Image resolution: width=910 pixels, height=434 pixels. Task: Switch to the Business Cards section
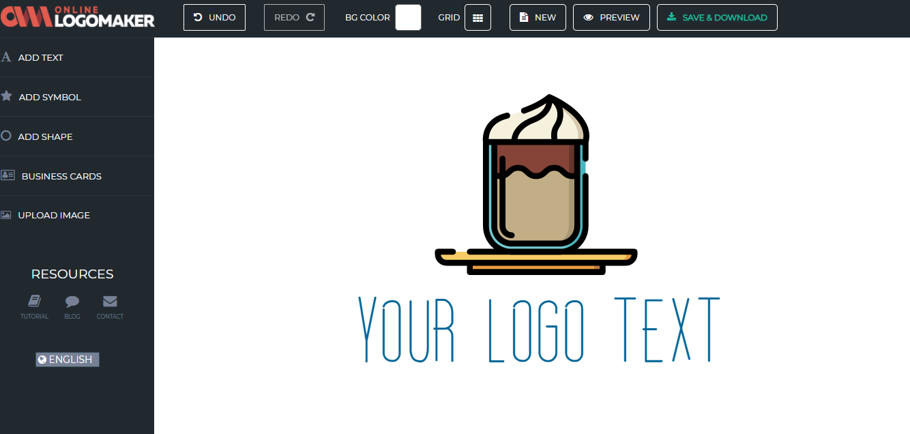61,175
